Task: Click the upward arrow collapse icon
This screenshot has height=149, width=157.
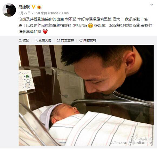Action: [x=20, y=40]
